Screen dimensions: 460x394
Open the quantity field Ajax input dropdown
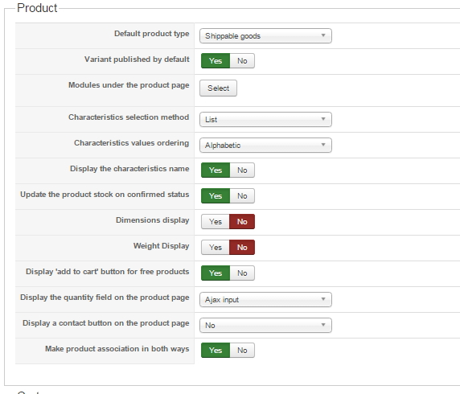[x=265, y=300]
